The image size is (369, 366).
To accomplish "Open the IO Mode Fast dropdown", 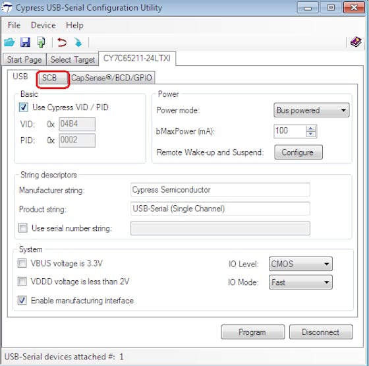I will (x=300, y=282).
